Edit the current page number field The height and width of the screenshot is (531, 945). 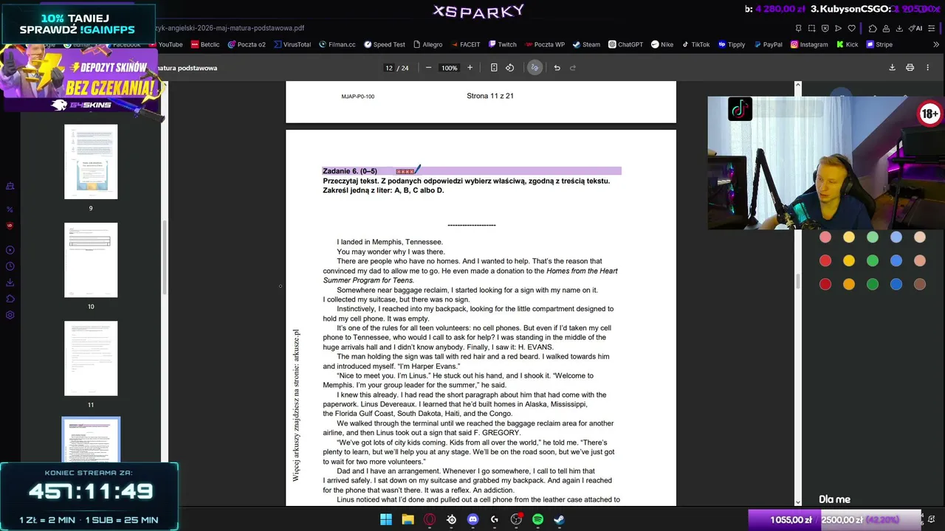pyautogui.click(x=389, y=68)
